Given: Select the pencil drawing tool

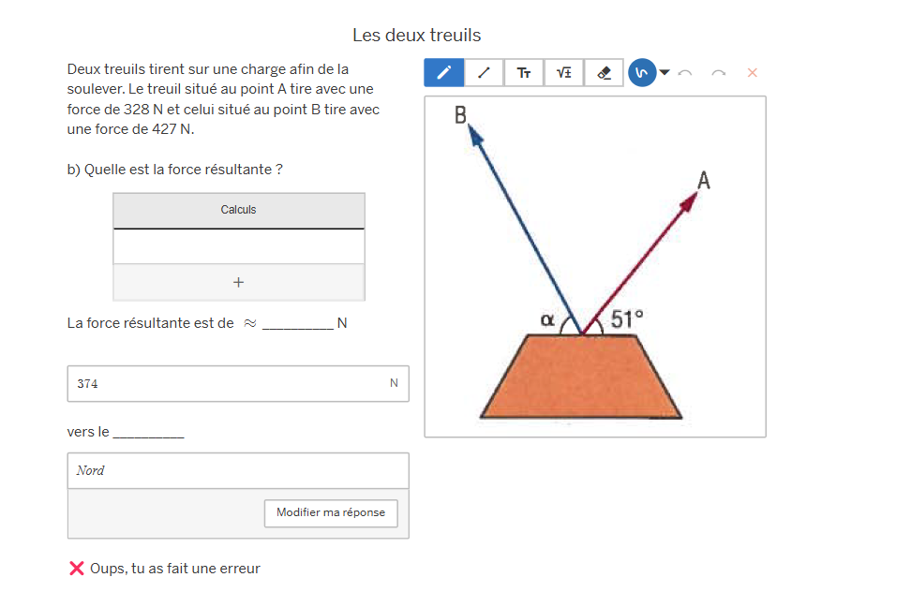Looking at the screenshot, I should [x=444, y=73].
